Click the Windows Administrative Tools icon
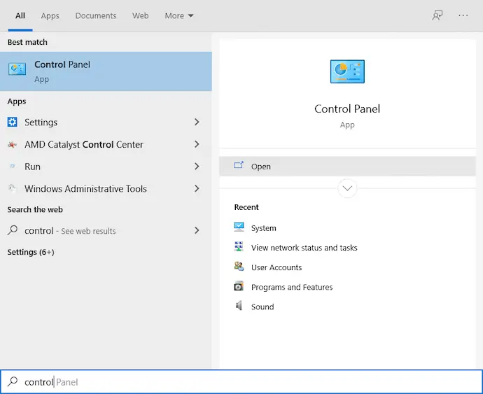Screen dimensions: 483x394 coord(13,188)
